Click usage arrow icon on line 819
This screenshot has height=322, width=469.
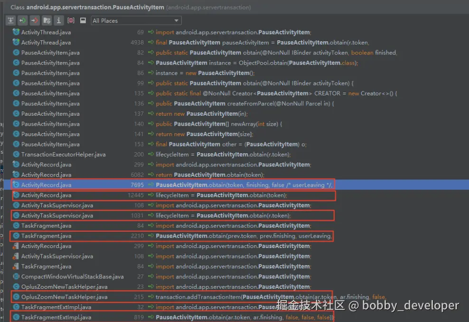[x=151, y=317]
